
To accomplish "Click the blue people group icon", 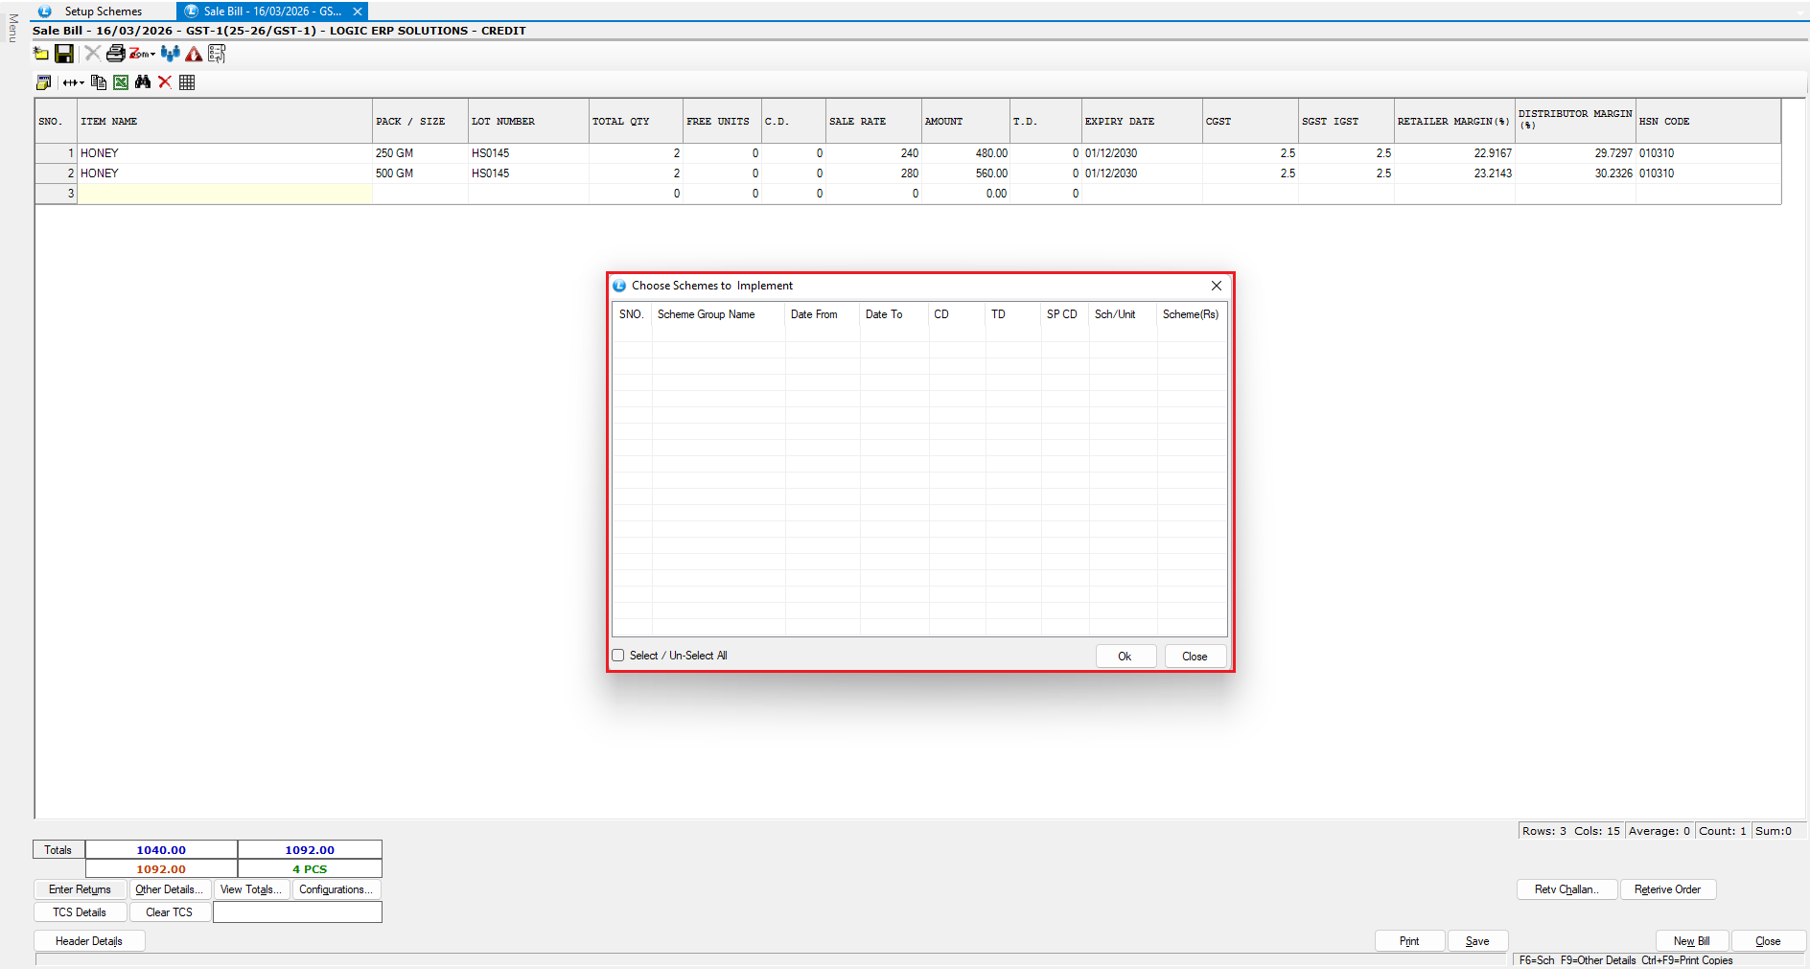I will coord(171,54).
